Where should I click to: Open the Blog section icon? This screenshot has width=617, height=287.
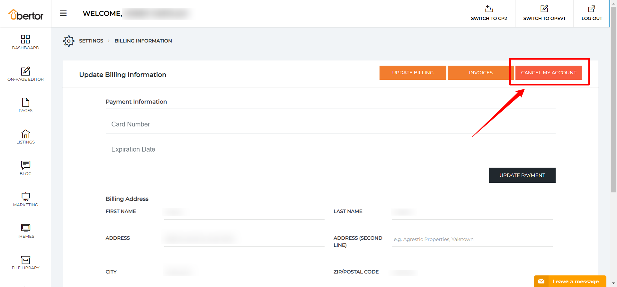point(25,165)
